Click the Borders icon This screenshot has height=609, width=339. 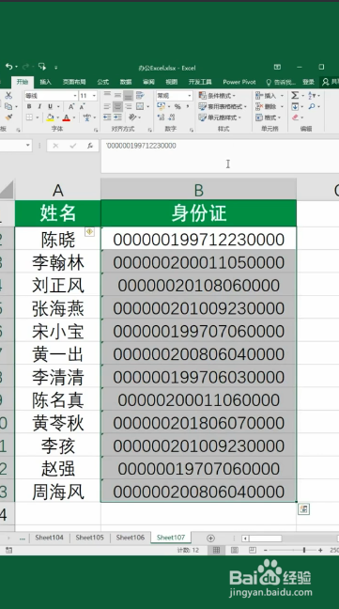pyautogui.click(x=29, y=117)
